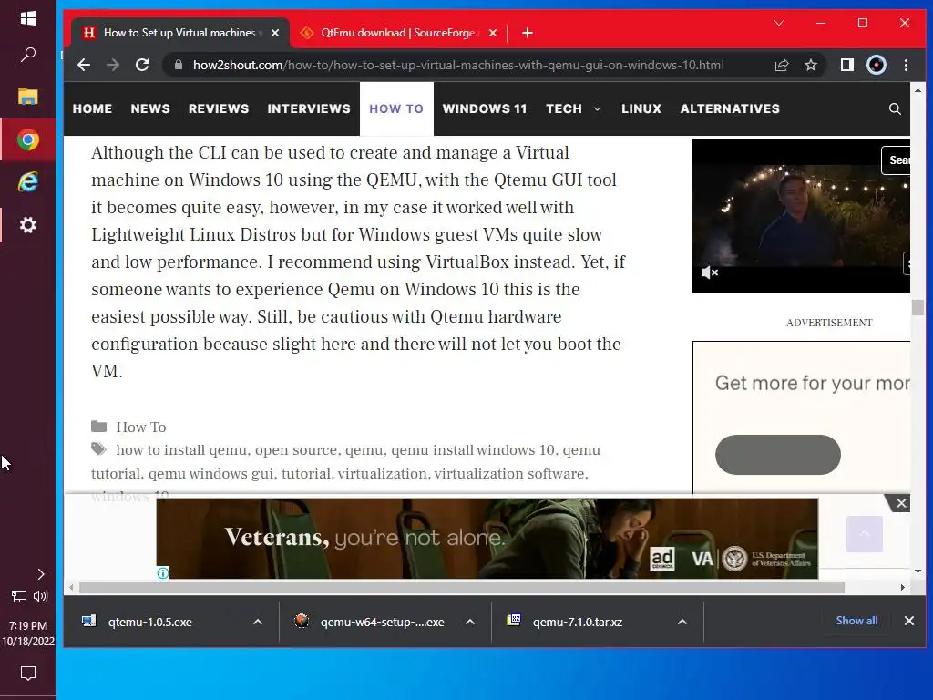Switch to the QtEmu download SourceForge tab
This screenshot has height=700, width=933.
point(398,33)
